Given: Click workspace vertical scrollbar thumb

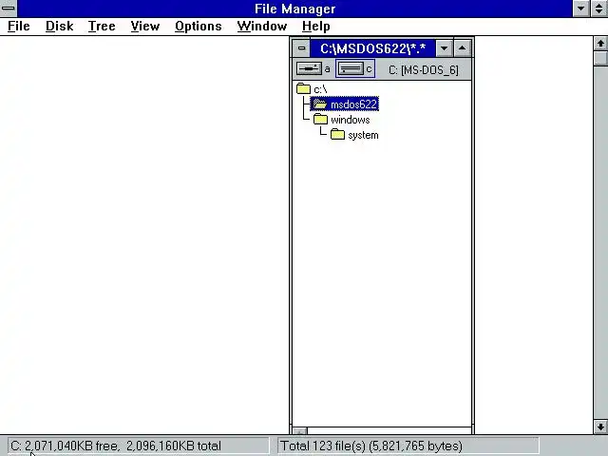Looking at the screenshot, I should coord(600,58).
